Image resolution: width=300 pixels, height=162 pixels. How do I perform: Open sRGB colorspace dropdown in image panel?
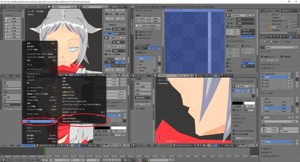(246, 23)
